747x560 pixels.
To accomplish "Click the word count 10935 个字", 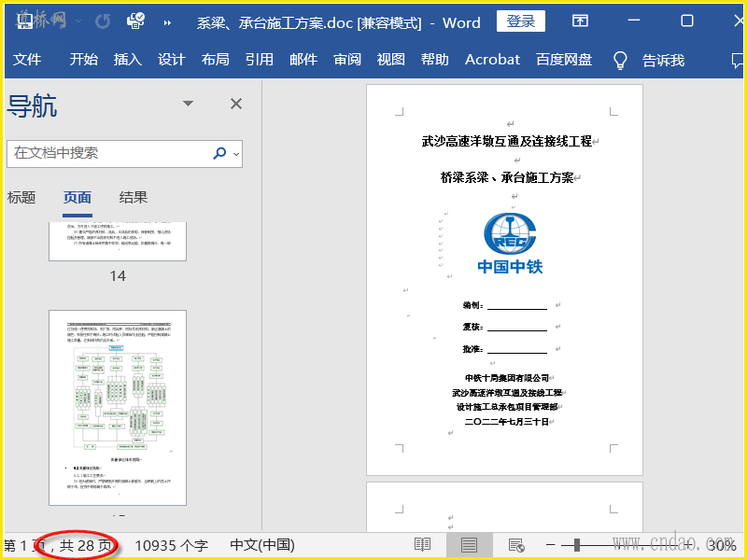I will coord(172,545).
